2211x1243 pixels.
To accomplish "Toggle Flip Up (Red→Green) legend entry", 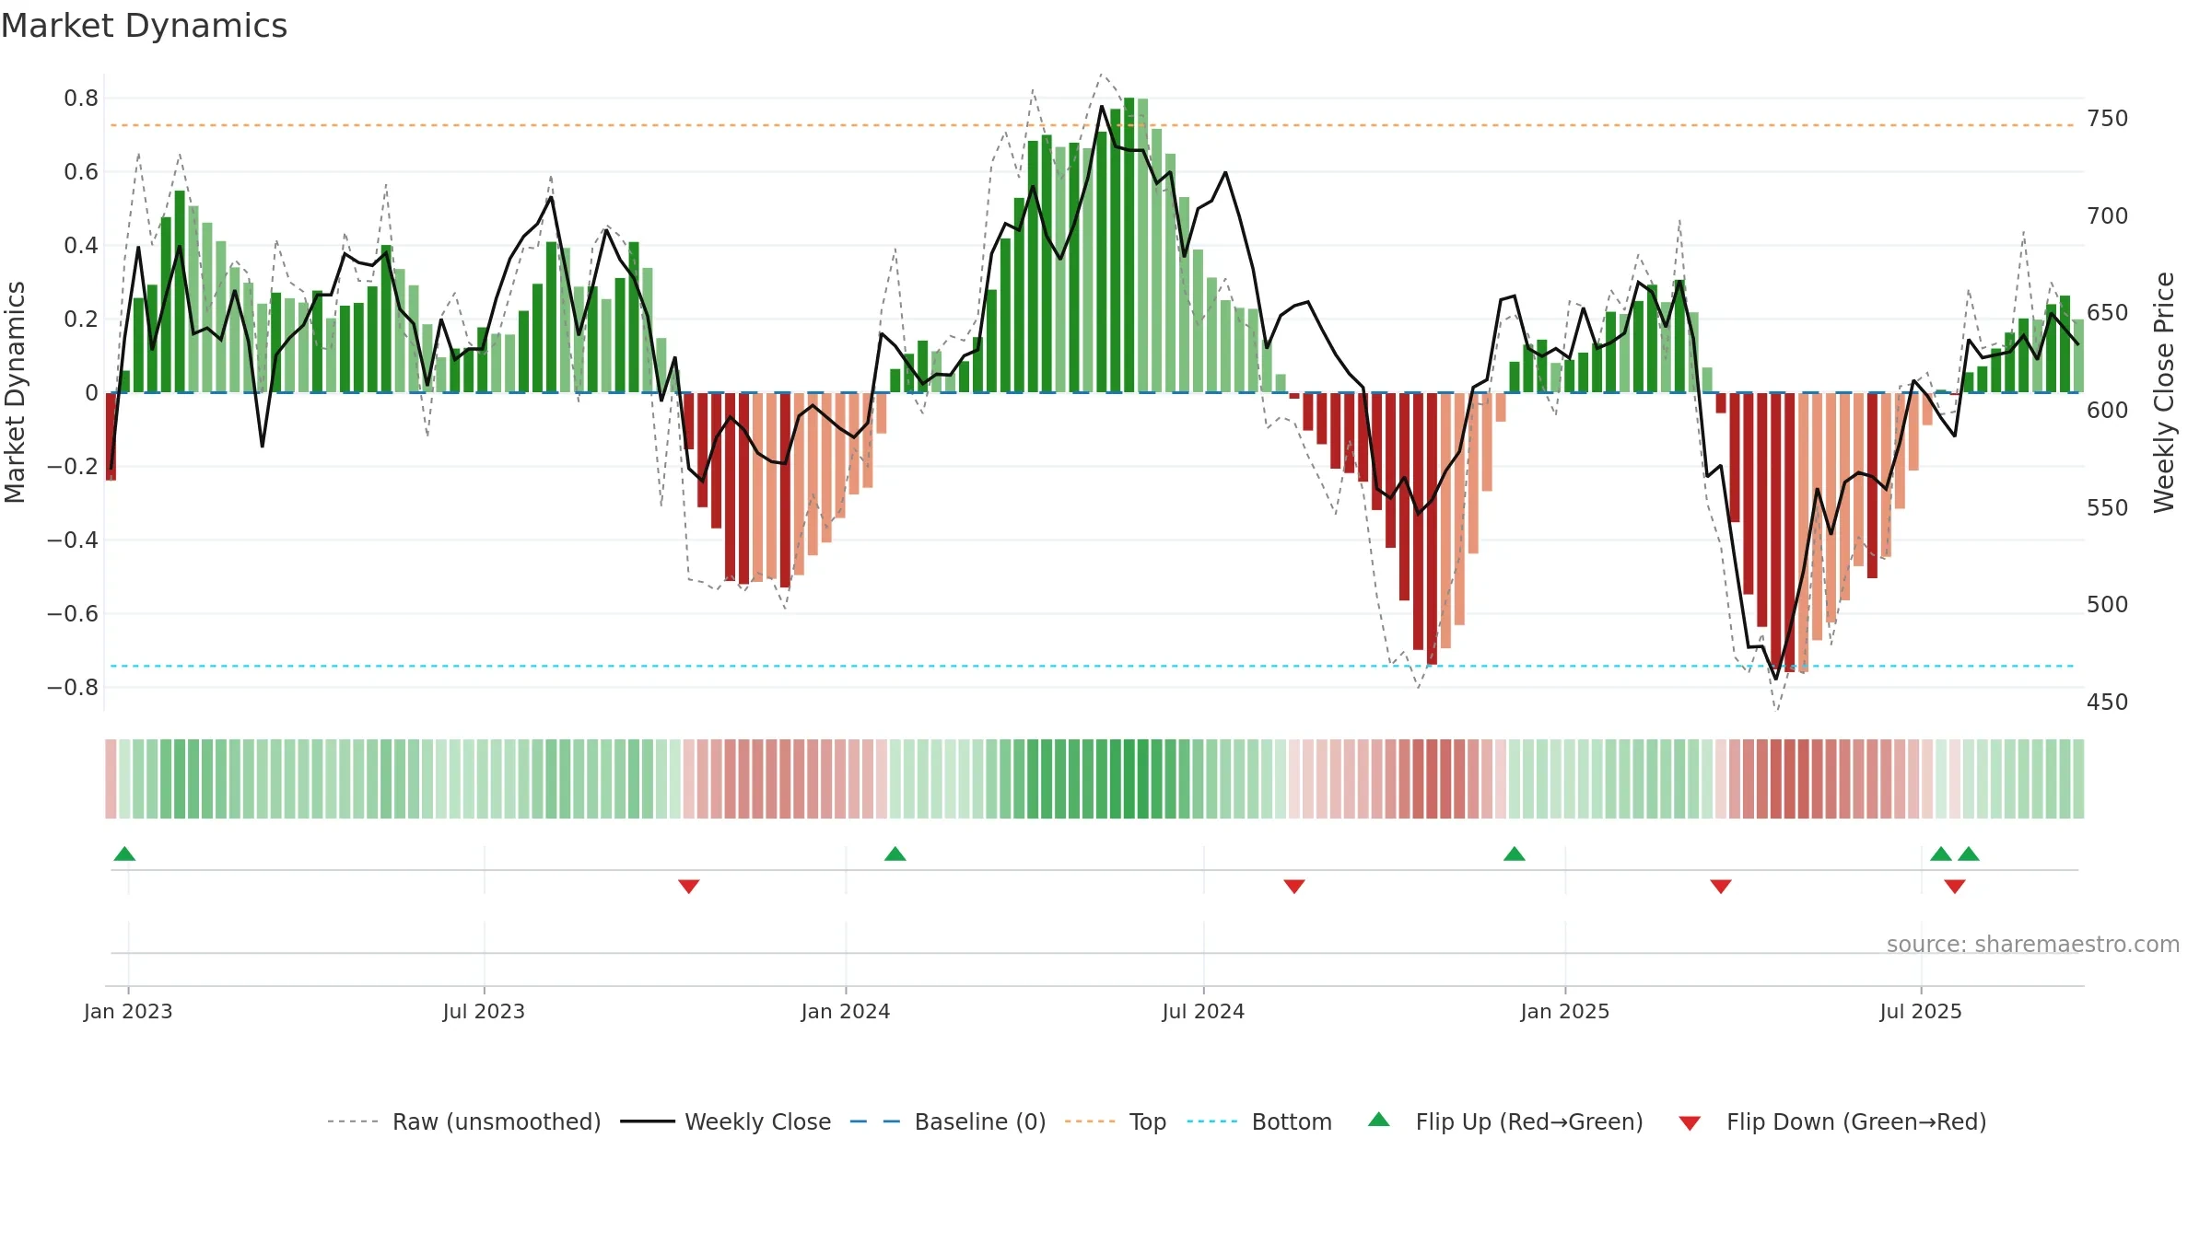I will pos(1505,1121).
